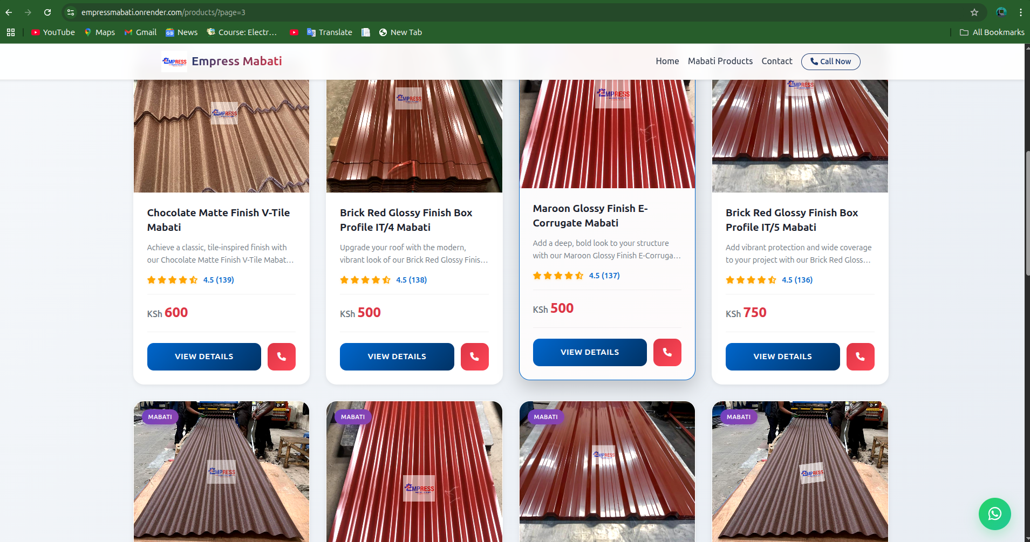Click Brick Red IT/4 product image

point(414,136)
